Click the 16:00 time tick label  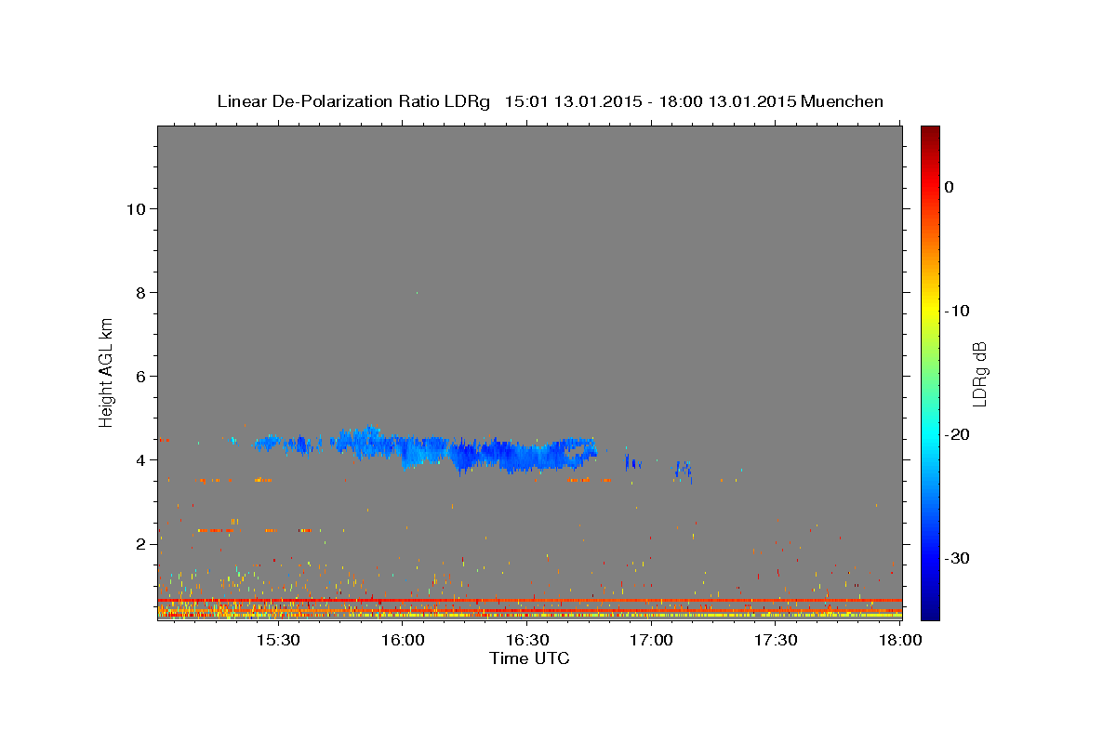tap(402, 641)
